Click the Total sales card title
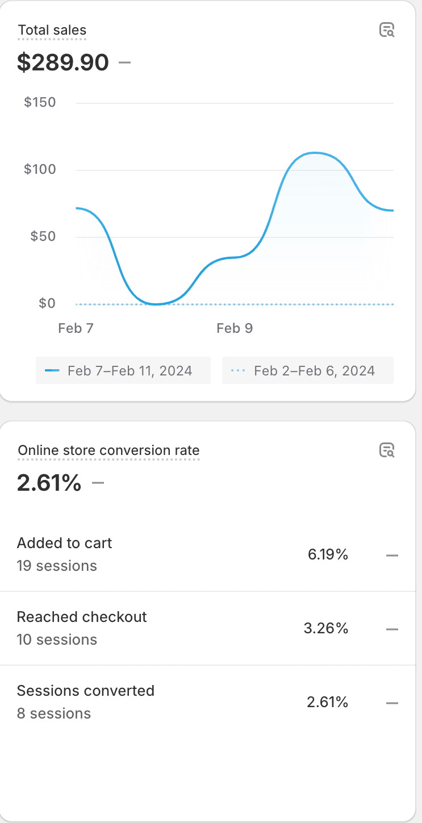 pyautogui.click(x=52, y=31)
